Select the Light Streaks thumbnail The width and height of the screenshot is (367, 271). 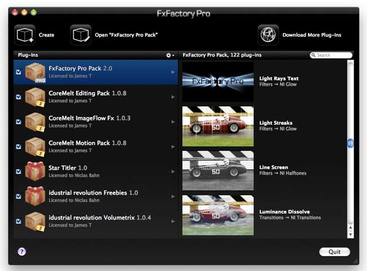coord(218,127)
